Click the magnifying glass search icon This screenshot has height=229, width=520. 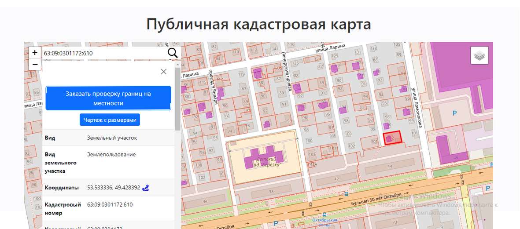pos(173,53)
